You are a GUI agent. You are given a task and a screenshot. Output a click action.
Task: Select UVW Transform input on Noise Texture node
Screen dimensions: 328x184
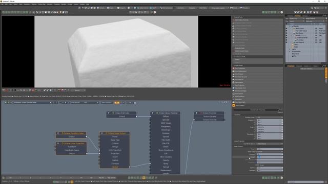click(115, 150)
